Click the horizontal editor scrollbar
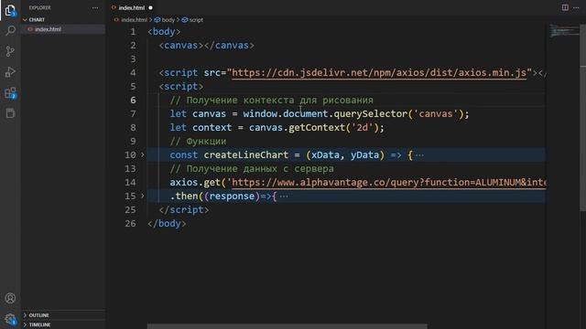The width and height of the screenshot is (586, 329). pos(287,326)
